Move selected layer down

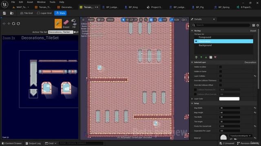tap(206, 57)
